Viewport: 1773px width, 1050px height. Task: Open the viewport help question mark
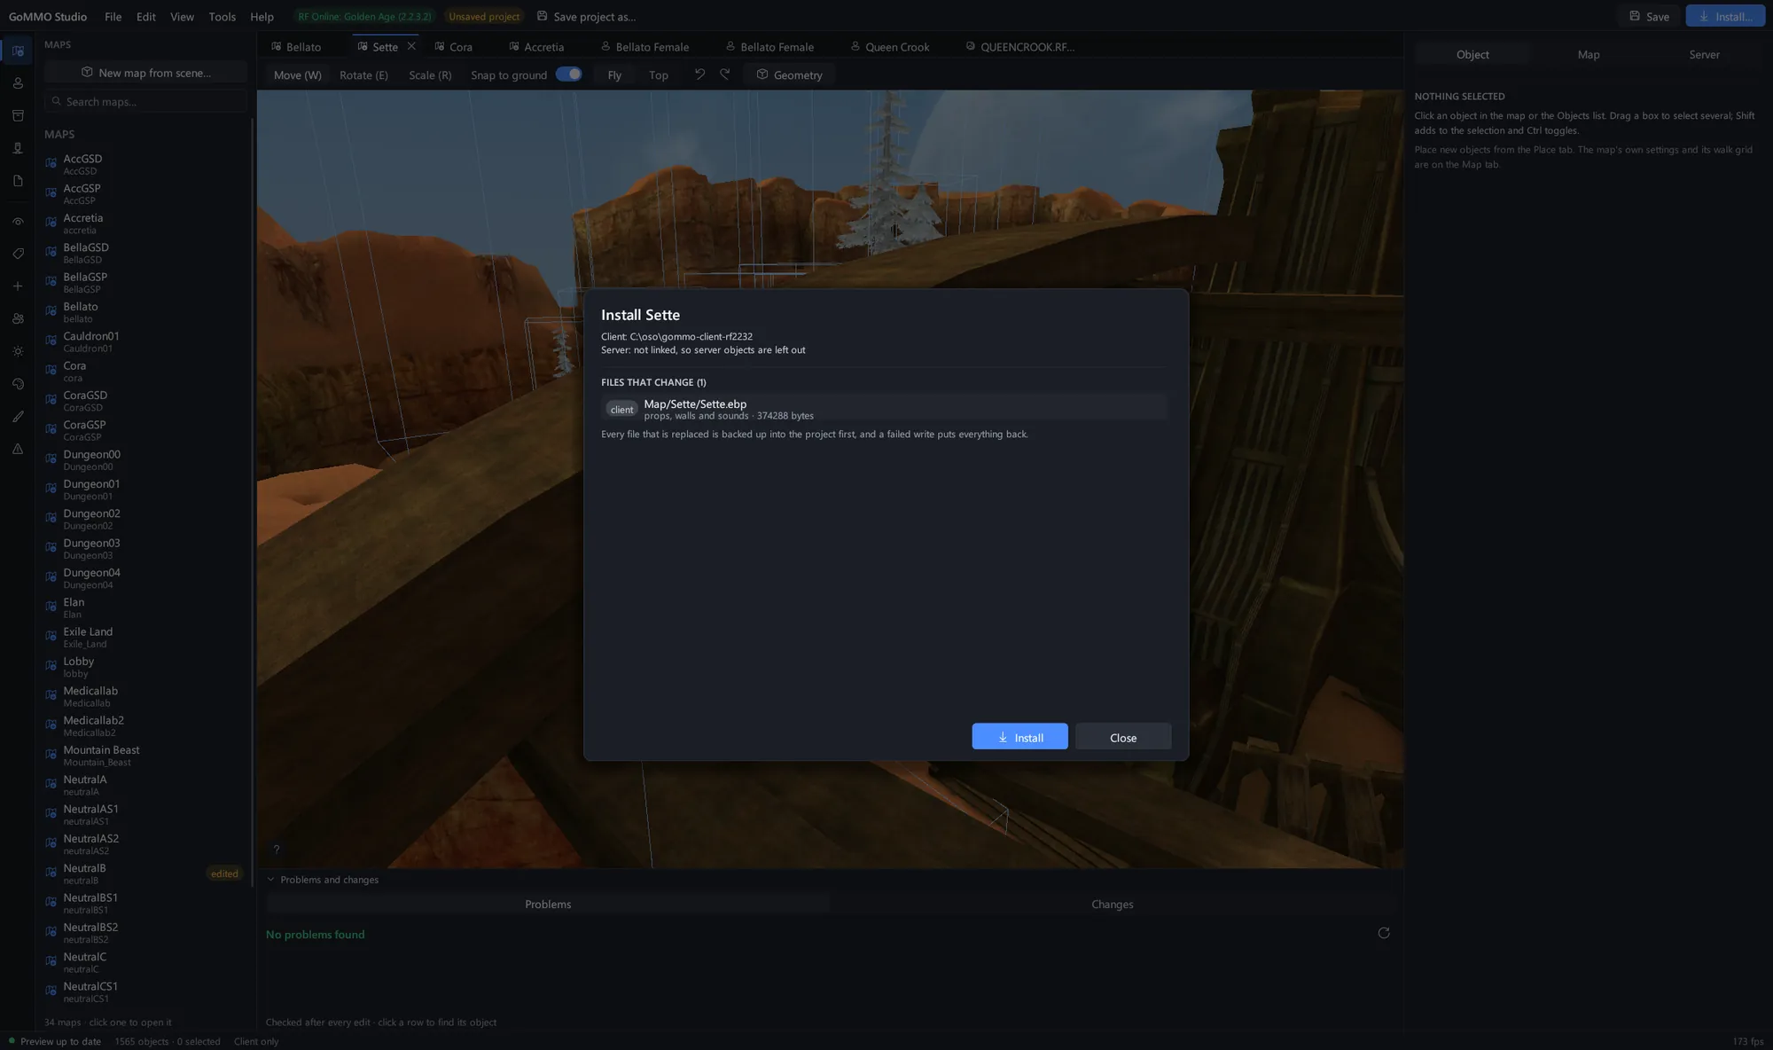(x=277, y=850)
